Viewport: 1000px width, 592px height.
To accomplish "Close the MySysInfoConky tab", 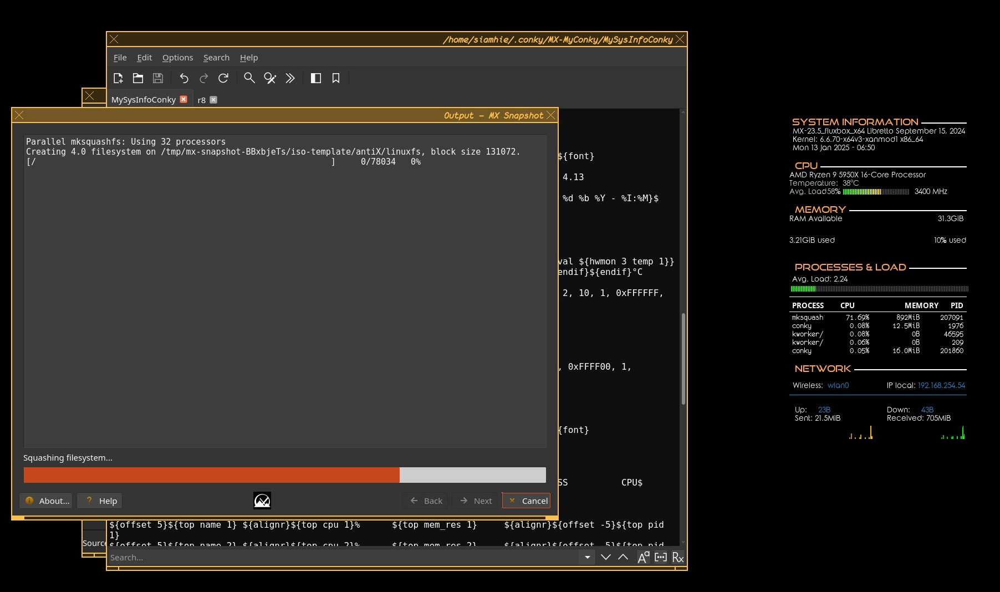I will click(183, 99).
